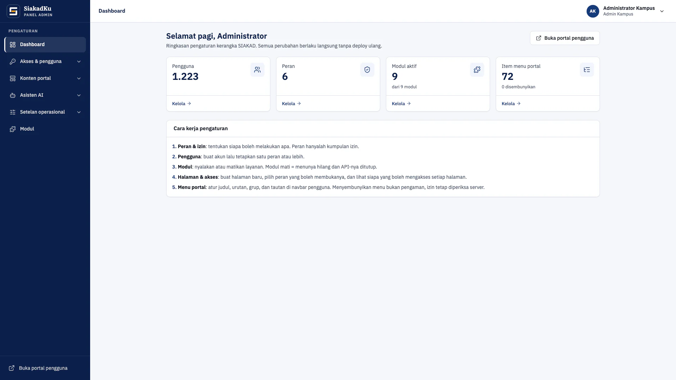Click the layout icon beside Konten portal

click(x=13, y=78)
